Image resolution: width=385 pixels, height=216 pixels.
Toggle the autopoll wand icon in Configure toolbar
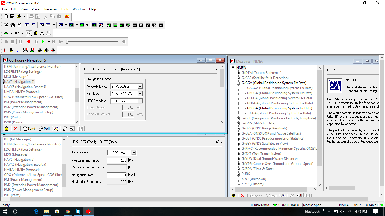[x=56, y=128]
